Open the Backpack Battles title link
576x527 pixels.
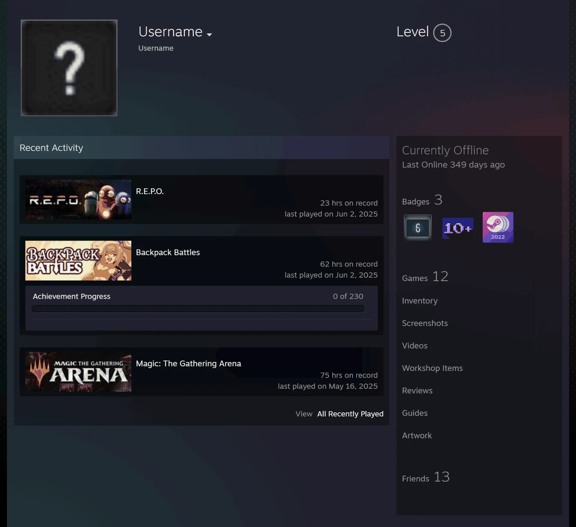168,252
